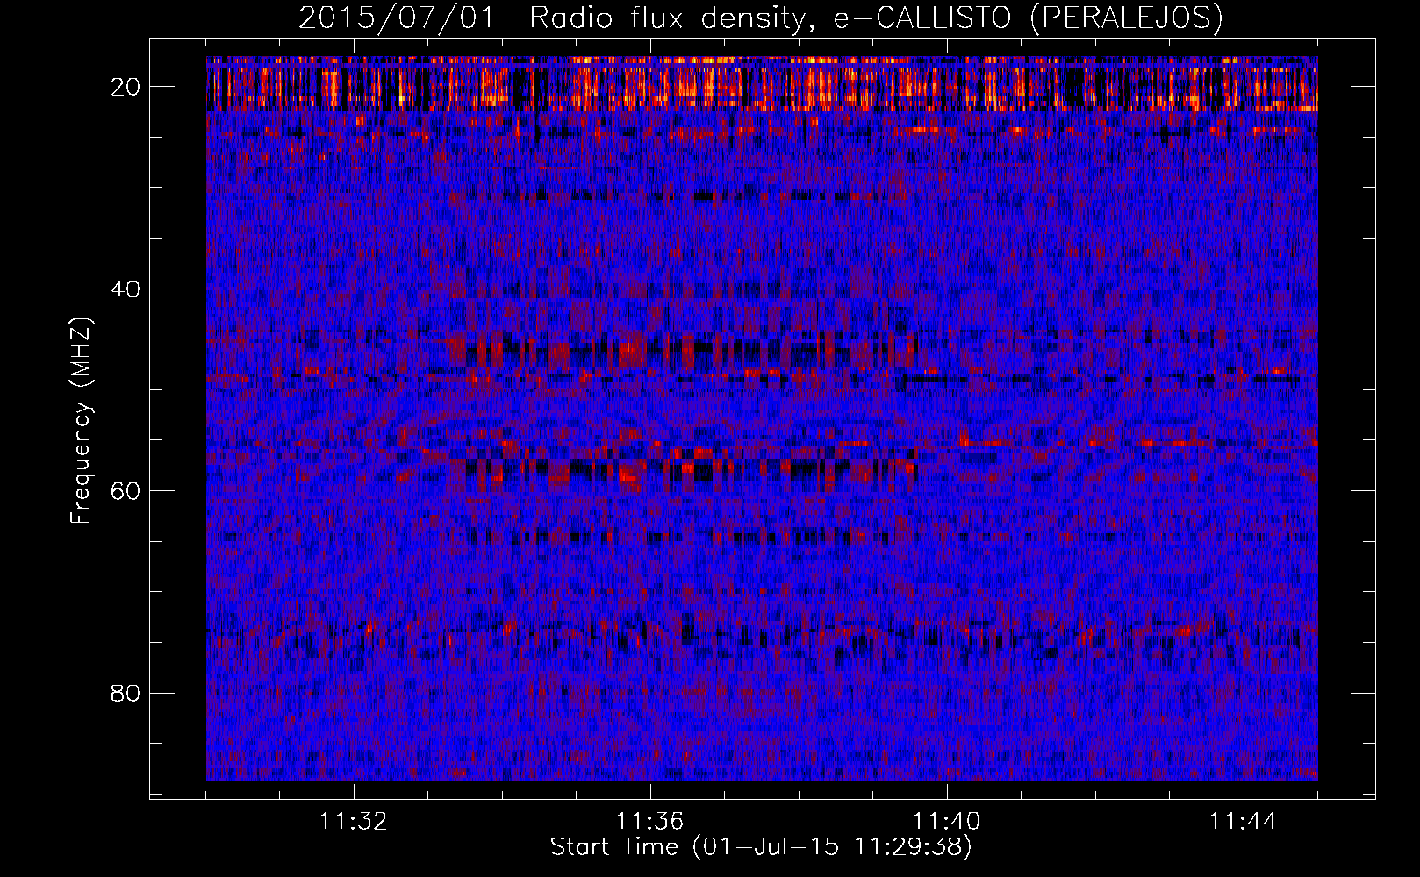Click the 20 frequency tick label
Viewport: 1420px width, 877px height.
[126, 86]
